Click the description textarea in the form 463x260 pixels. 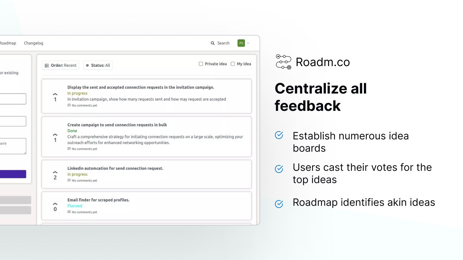click(13, 146)
